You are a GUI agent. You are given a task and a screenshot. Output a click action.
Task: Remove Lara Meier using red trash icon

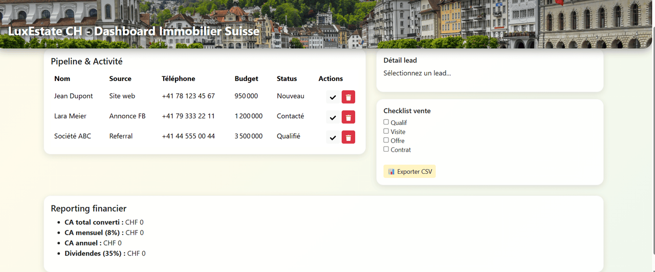pos(348,117)
